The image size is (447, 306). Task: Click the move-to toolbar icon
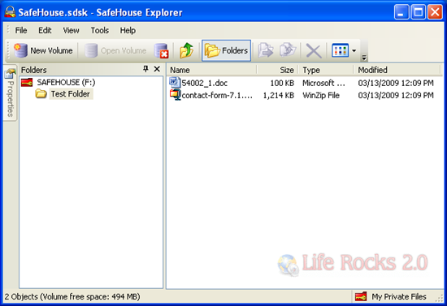pyautogui.click(x=266, y=50)
